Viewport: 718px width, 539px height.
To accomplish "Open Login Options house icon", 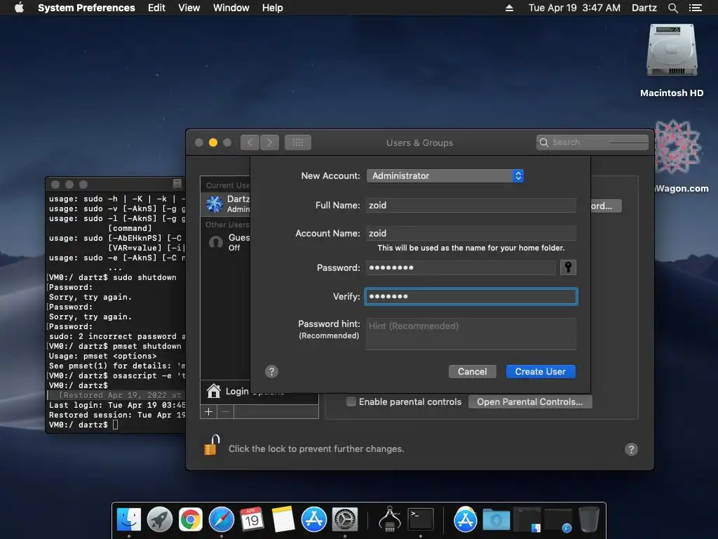I will (213, 390).
